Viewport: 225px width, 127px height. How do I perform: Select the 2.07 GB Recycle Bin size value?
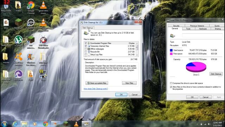(x=131, y=52)
